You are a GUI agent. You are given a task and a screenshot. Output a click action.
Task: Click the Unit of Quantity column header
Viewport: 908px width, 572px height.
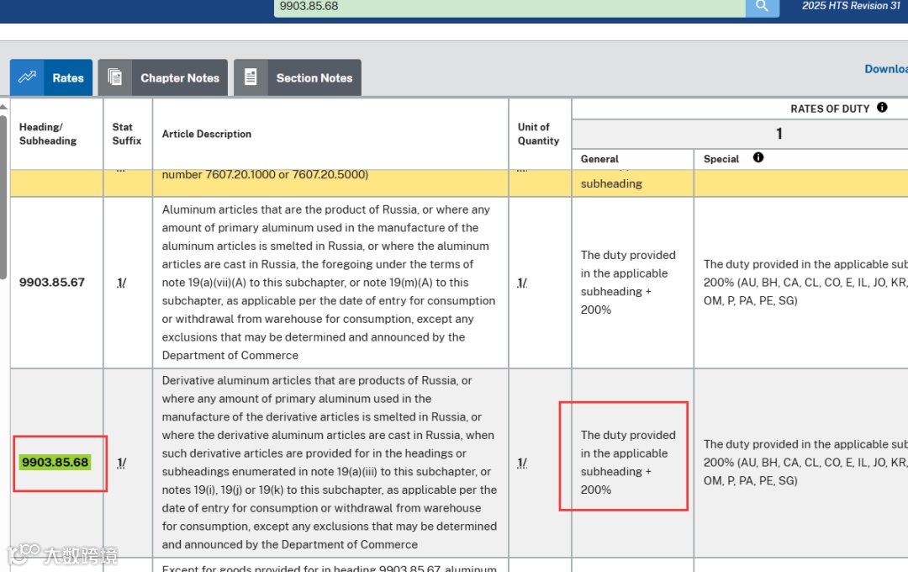point(539,134)
